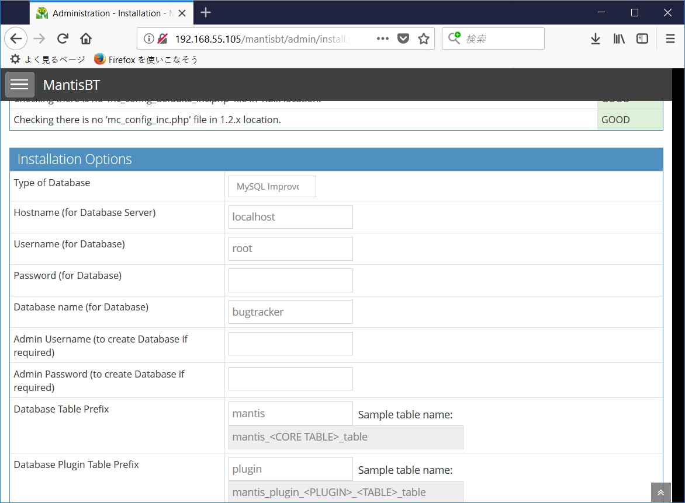Open the search engine selector in search bar
The height and width of the screenshot is (503, 685).
(455, 38)
